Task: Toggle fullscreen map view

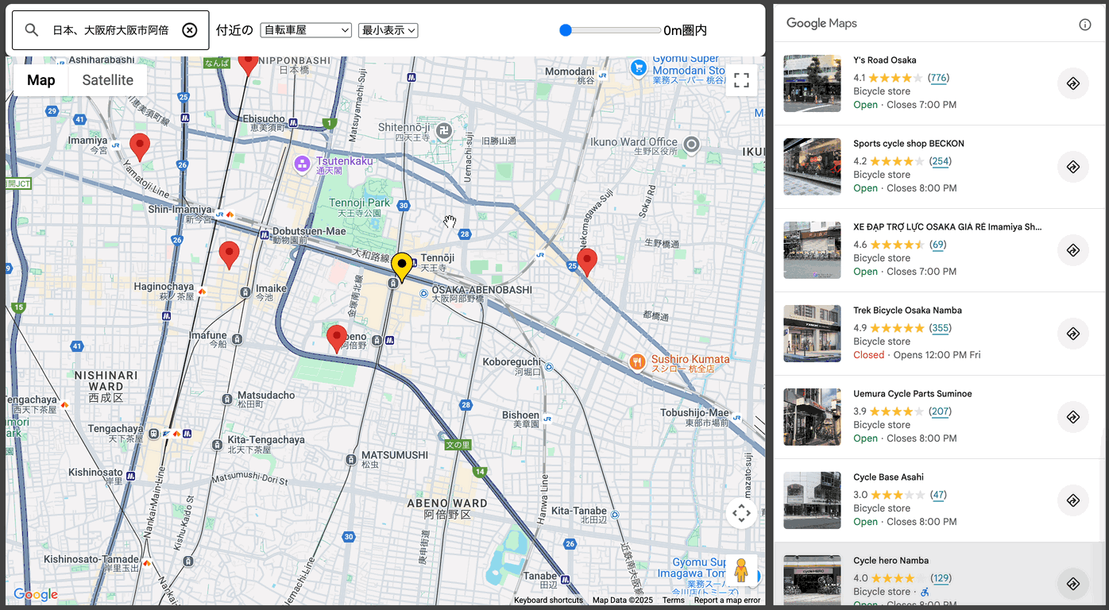Action: [741, 80]
